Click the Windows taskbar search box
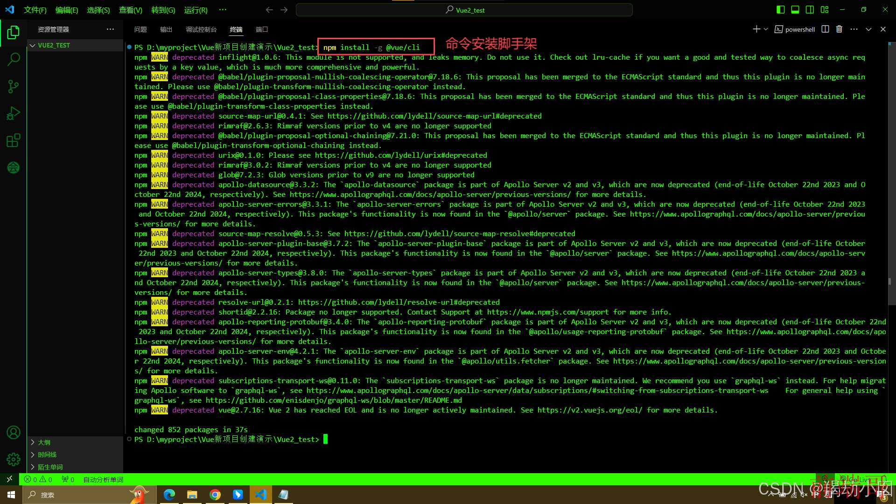Screen dimensions: 896x504 click(x=89, y=495)
